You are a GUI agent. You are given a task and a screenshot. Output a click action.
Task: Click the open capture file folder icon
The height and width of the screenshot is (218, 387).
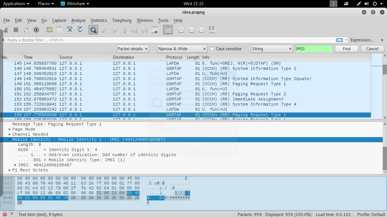50,30
